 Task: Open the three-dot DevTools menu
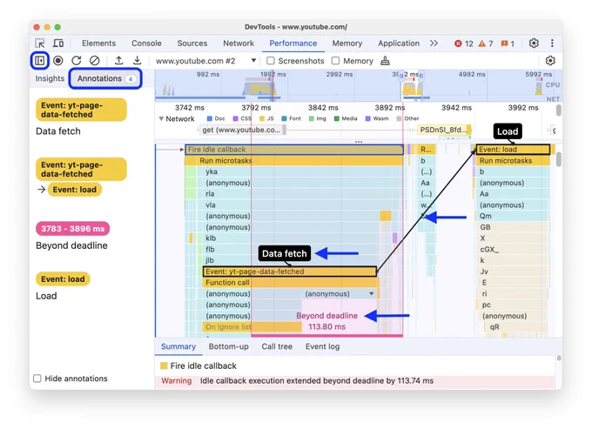click(x=552, y=44)
